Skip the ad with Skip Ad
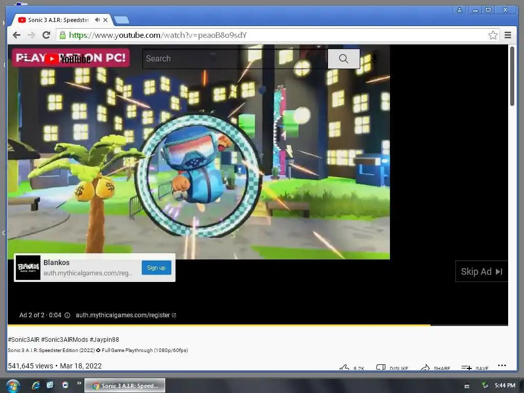Image resolution: width=524 pixels, height=393 pixels. click(x=482, y=271)
